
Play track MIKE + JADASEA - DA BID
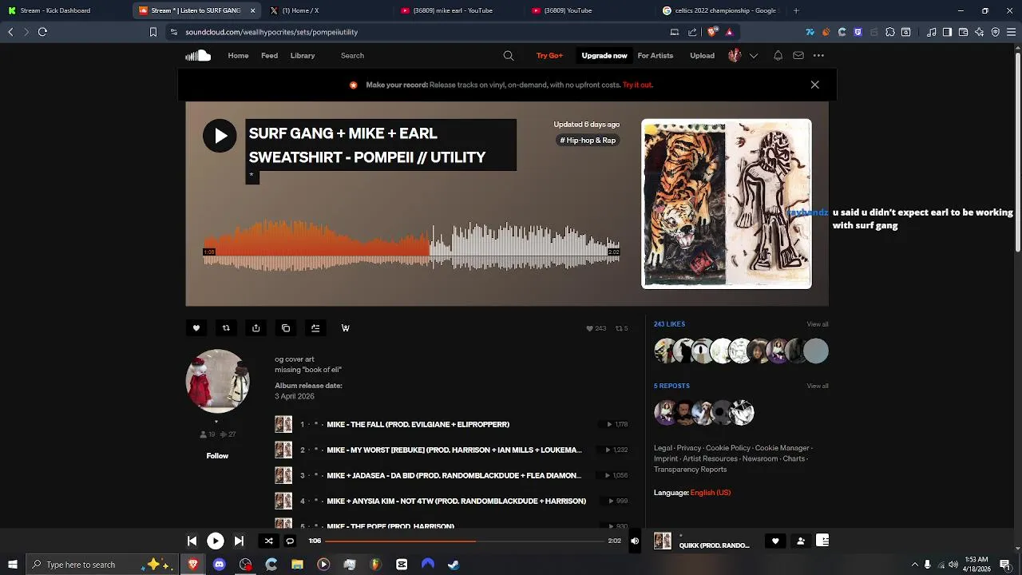coord(454,475)
